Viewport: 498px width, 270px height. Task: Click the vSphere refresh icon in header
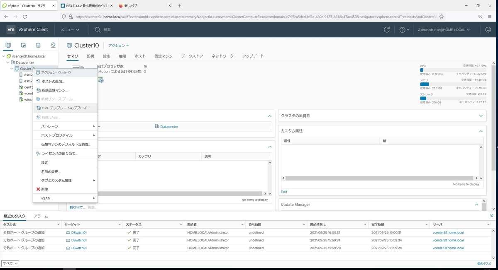coord(387,30)
